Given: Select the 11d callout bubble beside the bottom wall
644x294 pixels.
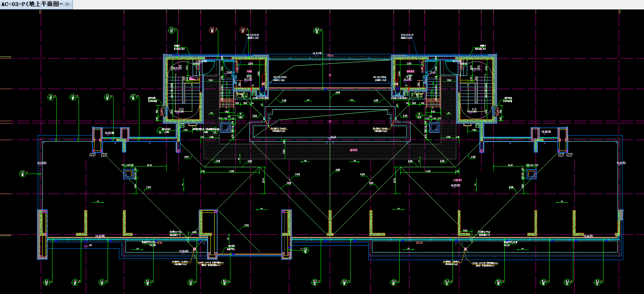Looking at the screenshot, I should coord(306,250).
